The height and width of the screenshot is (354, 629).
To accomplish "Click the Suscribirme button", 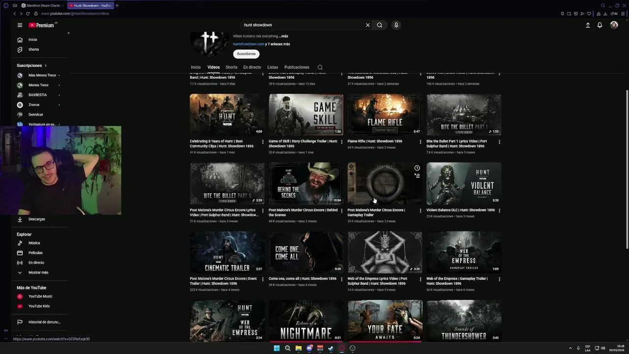I will [246, 54].
